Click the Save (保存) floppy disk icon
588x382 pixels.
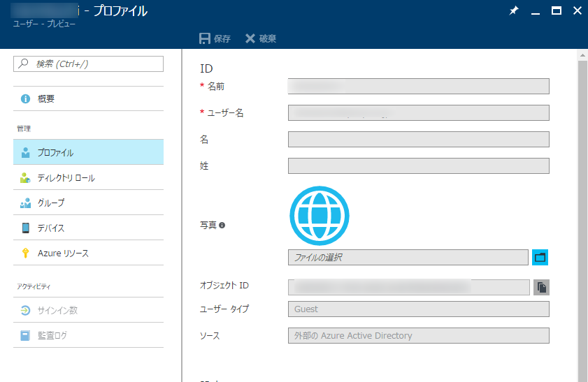[x=205, y=38]
